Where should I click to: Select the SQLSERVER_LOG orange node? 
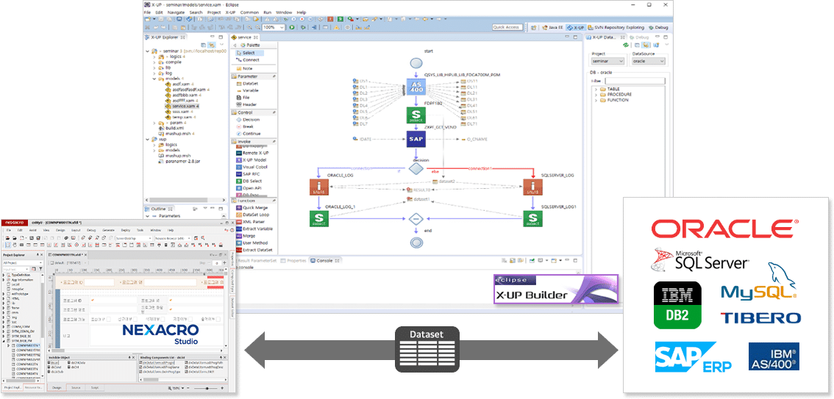tap(532, 186)
